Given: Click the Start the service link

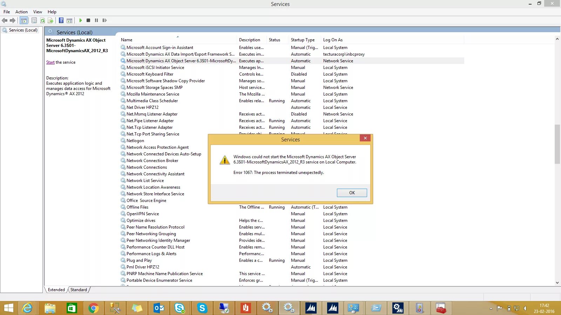Looking at the screenshot, I should (x=50, y=62).
